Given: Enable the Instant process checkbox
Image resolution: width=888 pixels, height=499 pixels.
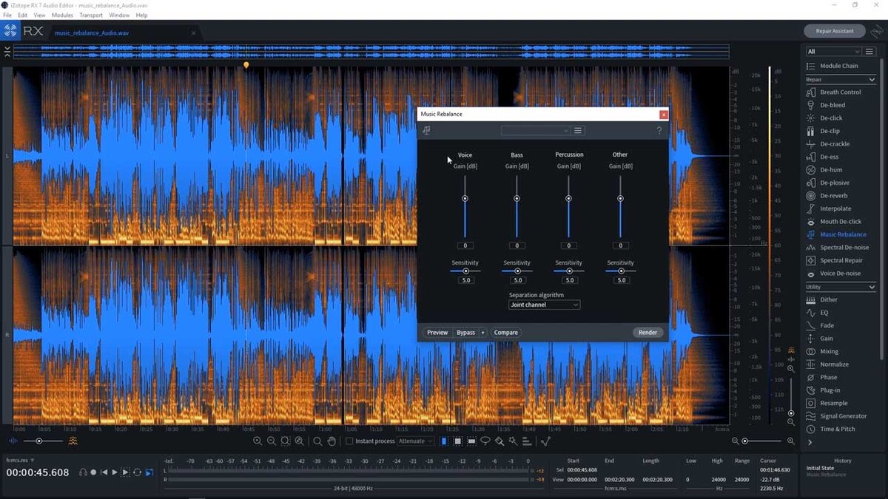Looking at the screenshot, I should pos(350,441).
